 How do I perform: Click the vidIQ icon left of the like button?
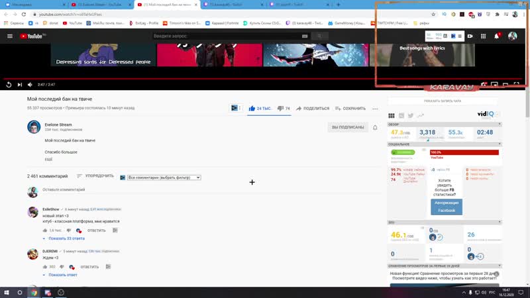235,108
